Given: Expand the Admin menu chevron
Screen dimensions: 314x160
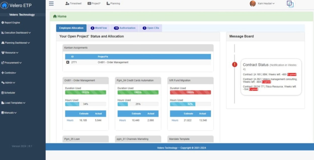Looking at the screenshot, I should point(14,83).
